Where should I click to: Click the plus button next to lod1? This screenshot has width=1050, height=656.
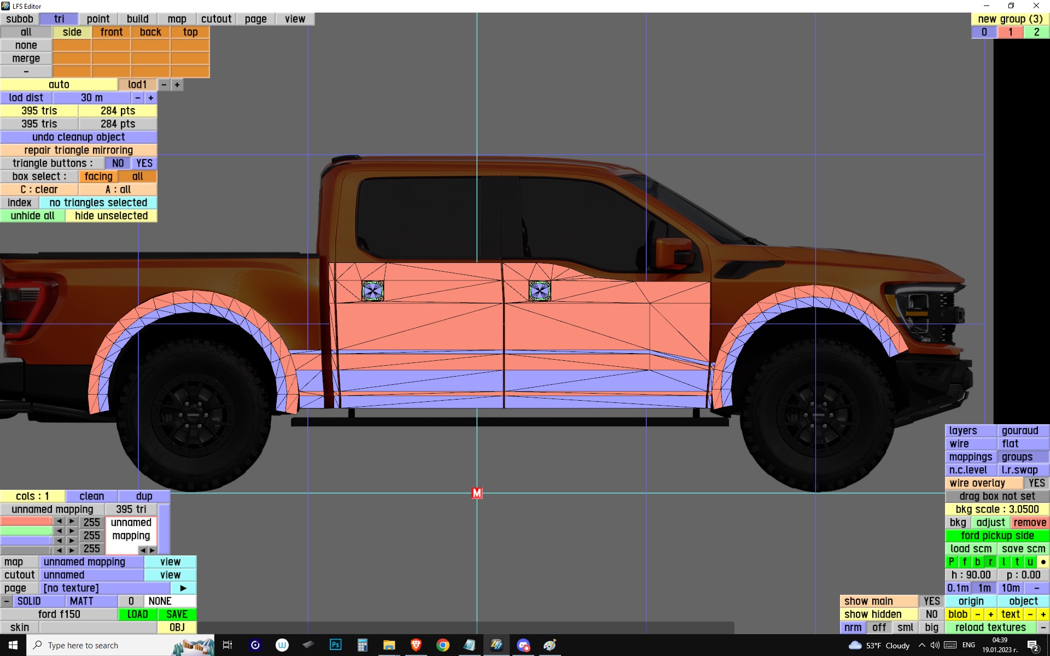[177, 85]
